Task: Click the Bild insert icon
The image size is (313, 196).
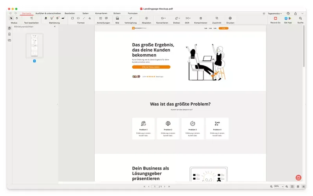Action: (117, 18)
